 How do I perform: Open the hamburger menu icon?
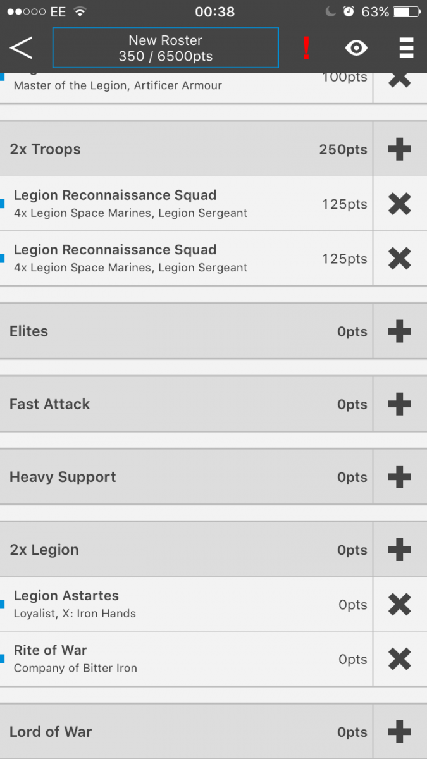click(405, 48)
